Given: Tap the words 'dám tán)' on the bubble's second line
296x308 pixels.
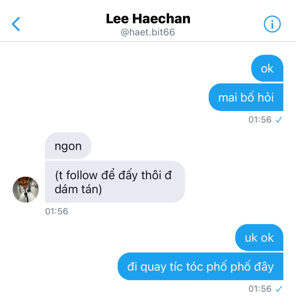Looking at the screenshot, I should pyautogui.click(x=78, y=189).
